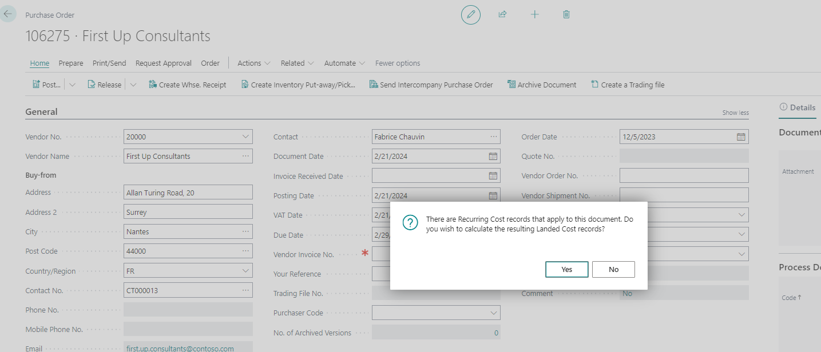Image resolution: width=821 pixels, height=352 pixels.
Task: Switch to the Prepare tab
Action: pyautogui.click(x=71, y=63)
